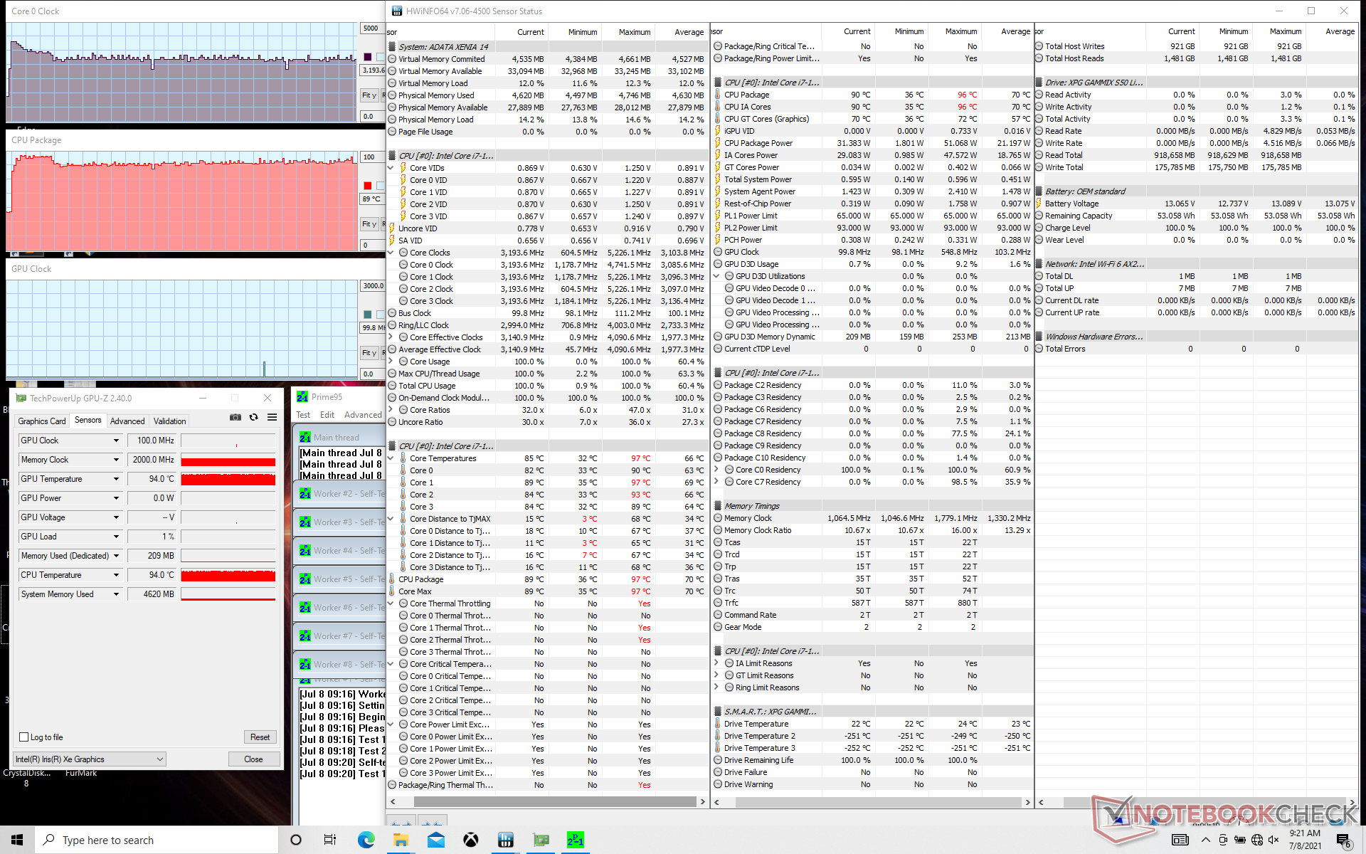The image size is (1366, 854).
Task: Click the muted volume icon in the tray
Action: [1274, 840]
